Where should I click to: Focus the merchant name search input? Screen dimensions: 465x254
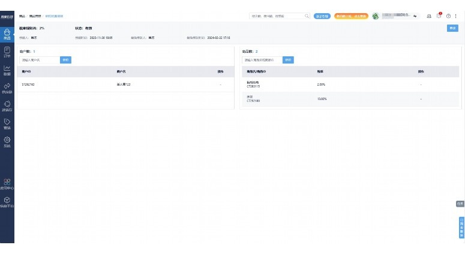pos(40,60)
